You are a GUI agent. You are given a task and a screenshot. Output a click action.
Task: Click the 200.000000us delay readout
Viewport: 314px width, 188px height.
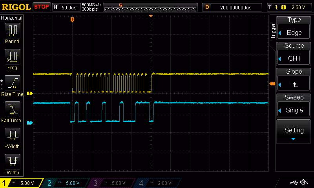coord(235,7)
